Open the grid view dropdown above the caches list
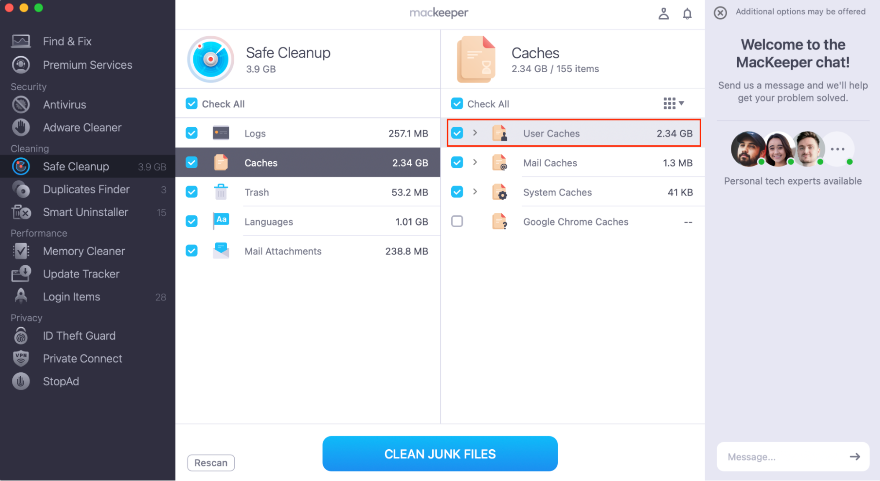Image resolution: width=880 pixels, height=481 pixels. point(673,103)
